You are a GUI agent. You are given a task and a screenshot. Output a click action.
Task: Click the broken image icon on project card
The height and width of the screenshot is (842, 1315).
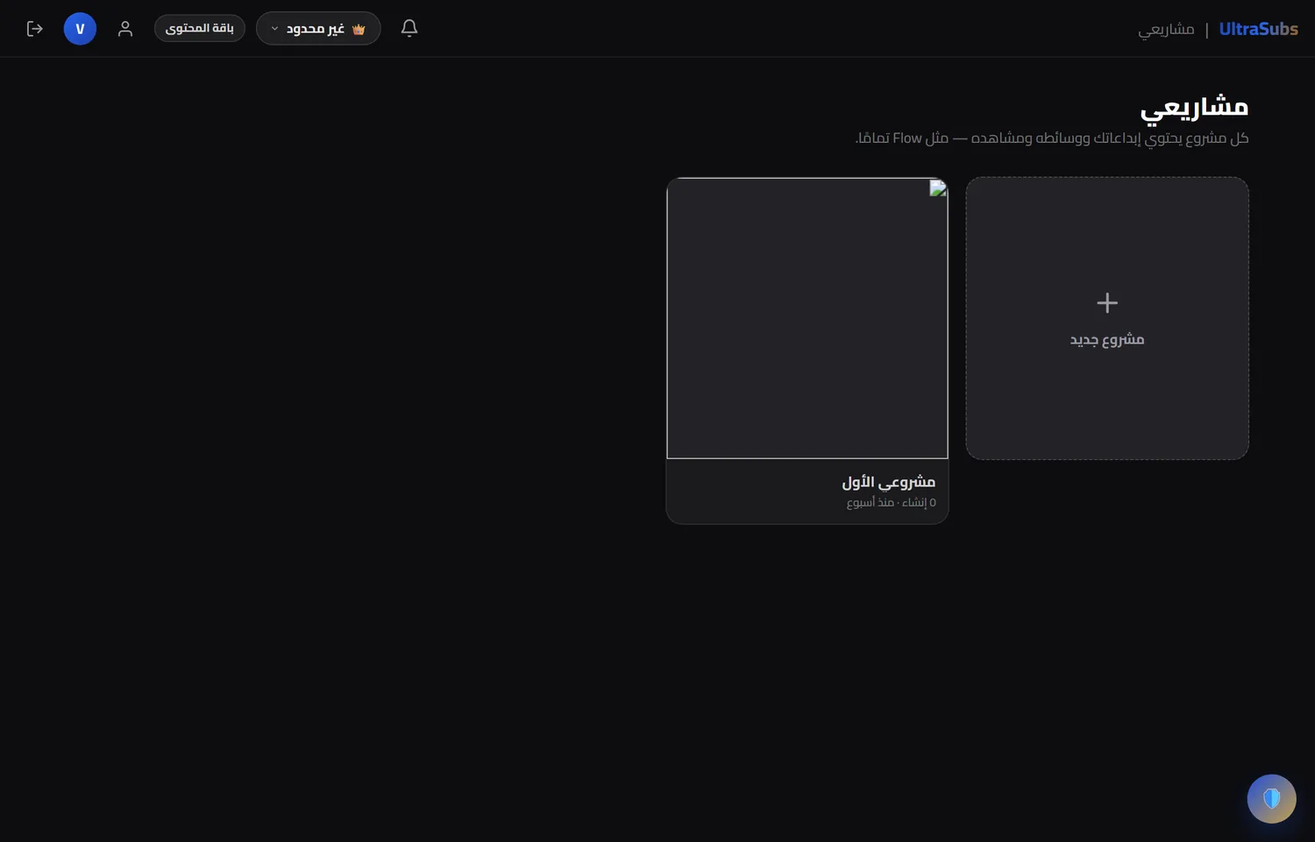click(938, 188)
